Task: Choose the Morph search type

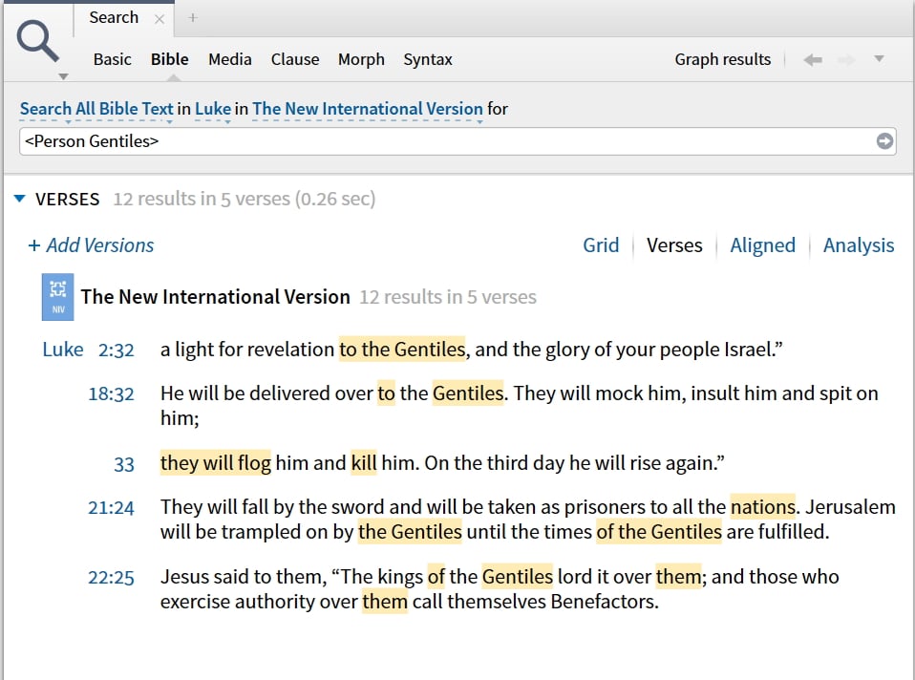Action: tap(361, 59)
